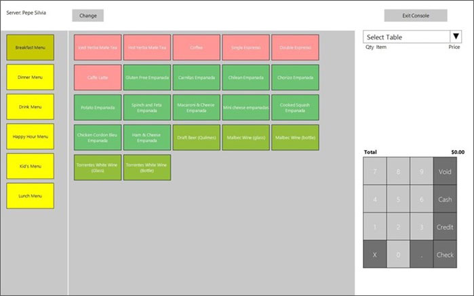Viewport: 474px width, 296px height.
Task: Select Malbec Wine (glass)
Action: [245, 137]
